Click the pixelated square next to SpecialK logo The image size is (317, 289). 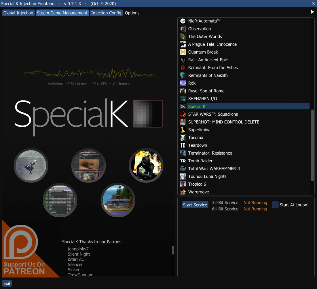point(148,114)
